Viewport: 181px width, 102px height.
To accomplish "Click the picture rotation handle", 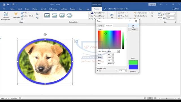I will pos(45,35).
